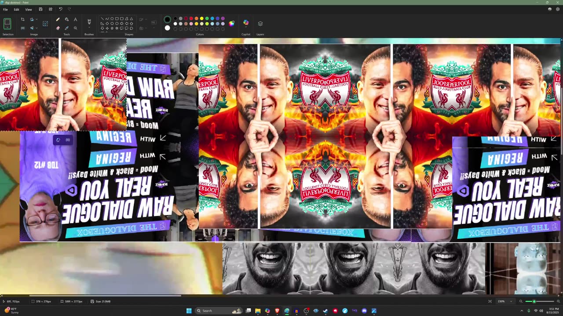Expand the Brushes dropdown chevron
Image resolution: width=563 pixels, height=316 pixels.
click(89, 28)
